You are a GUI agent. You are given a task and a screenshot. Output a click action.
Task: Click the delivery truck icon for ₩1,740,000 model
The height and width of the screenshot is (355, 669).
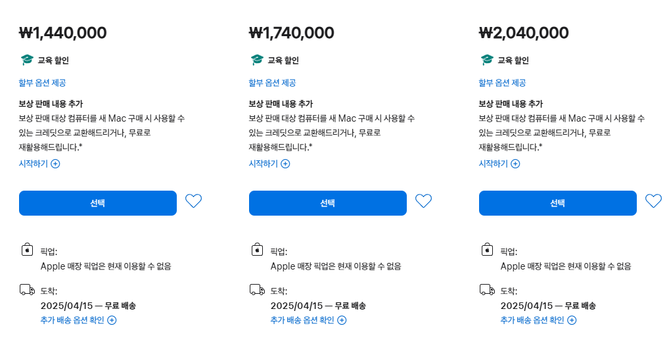(x=257, y=290)
